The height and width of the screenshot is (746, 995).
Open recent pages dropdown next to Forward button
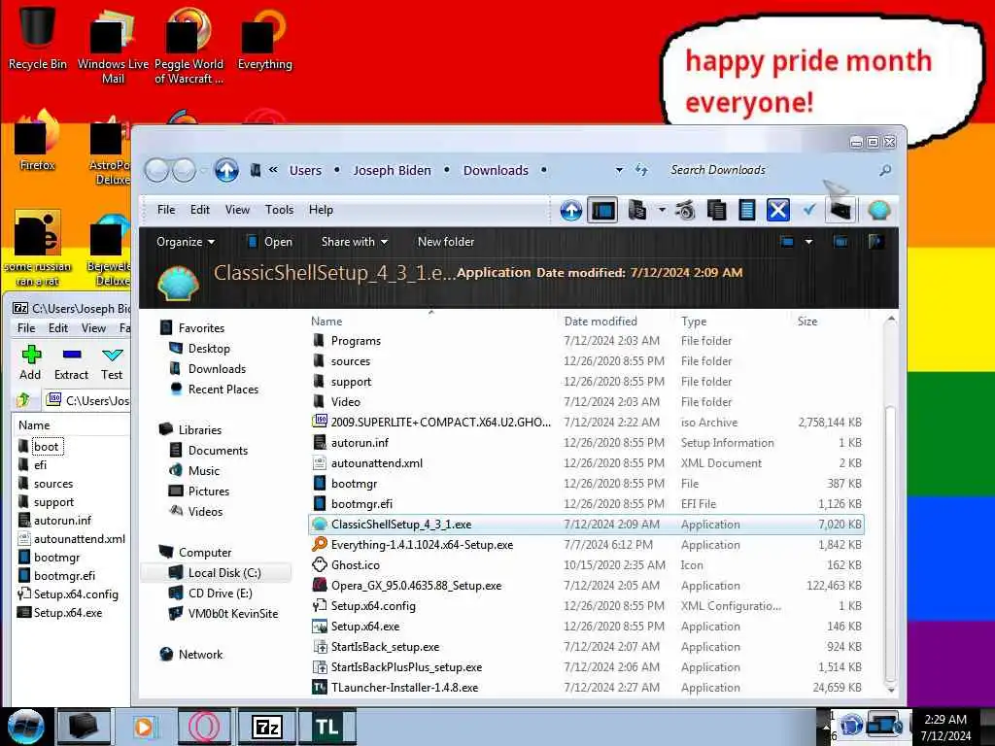[204, 170]
